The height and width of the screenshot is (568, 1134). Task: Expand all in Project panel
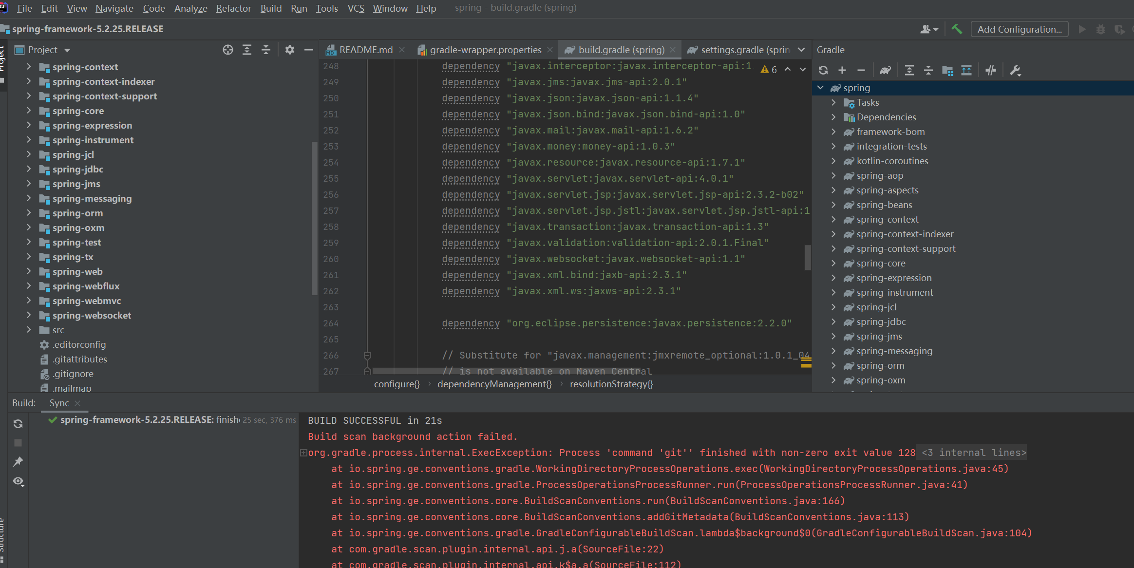247,50
